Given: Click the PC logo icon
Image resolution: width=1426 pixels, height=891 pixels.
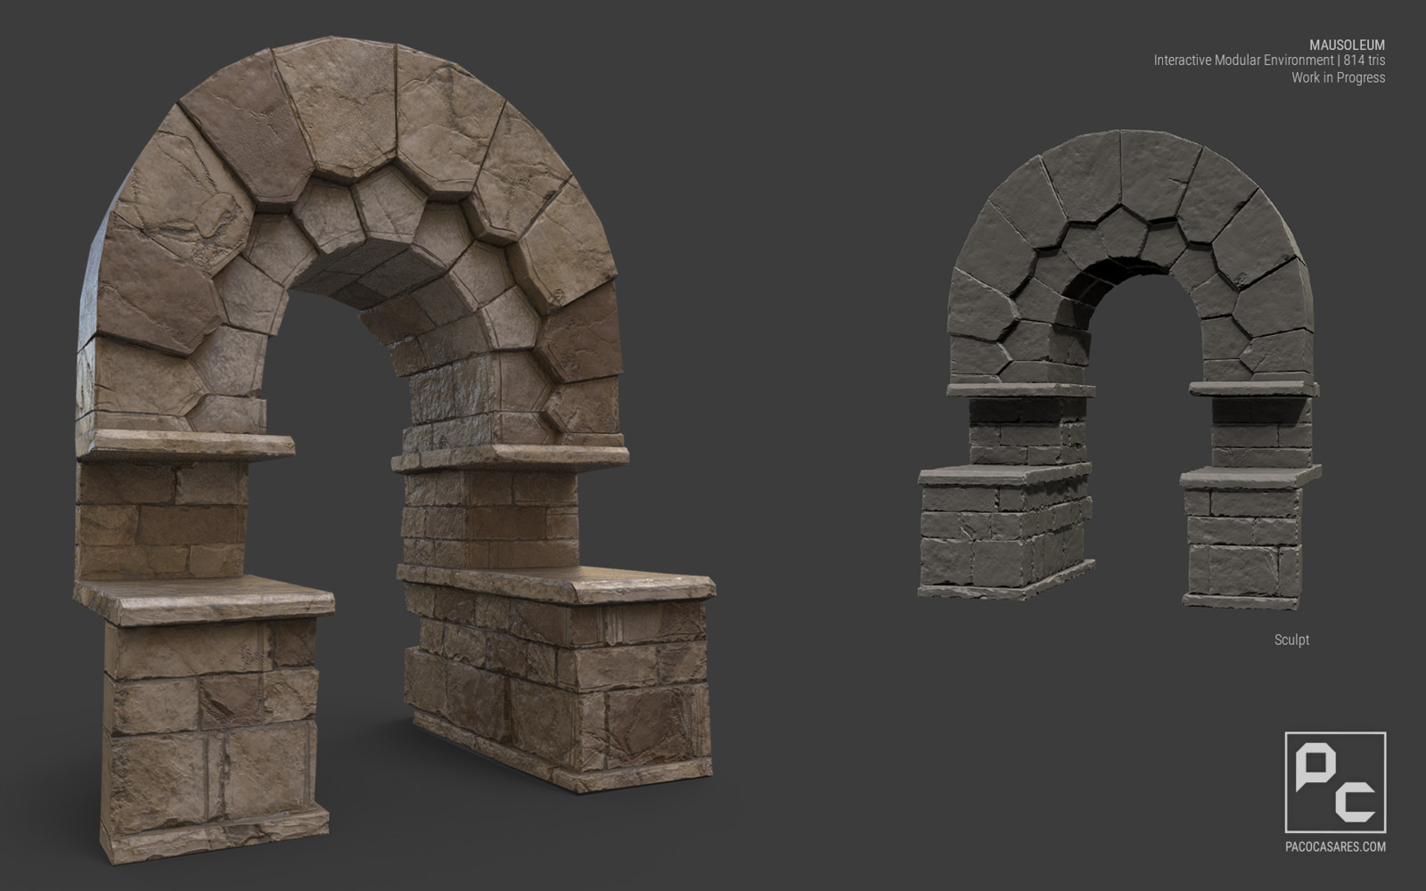Looking at the screenshot, I should [1335, 782].
